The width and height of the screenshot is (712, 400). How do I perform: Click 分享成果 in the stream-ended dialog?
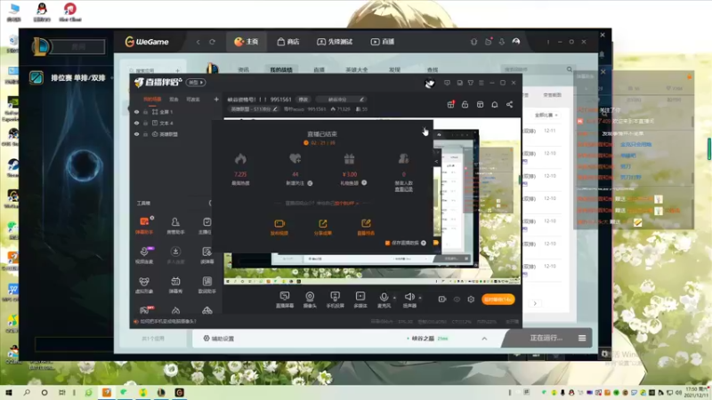[323, 228]
